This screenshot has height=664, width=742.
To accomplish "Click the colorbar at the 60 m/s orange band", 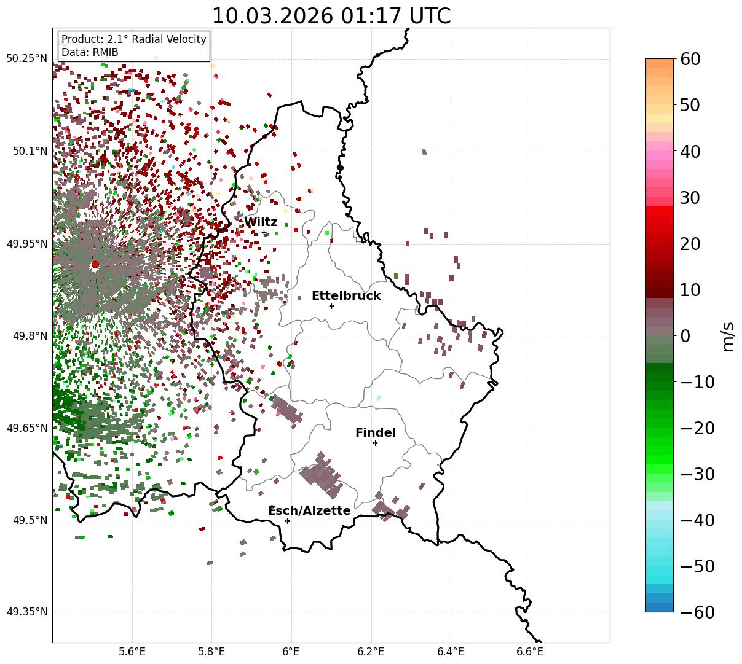I will pos(660,63).
